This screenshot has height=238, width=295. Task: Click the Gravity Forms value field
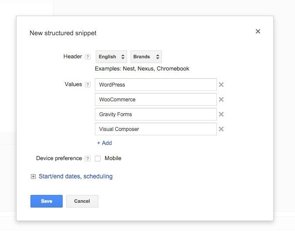(156, 114)
